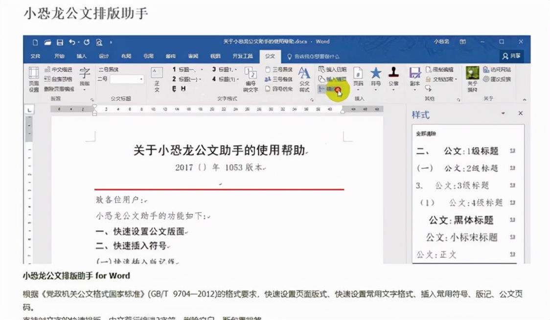This screenshot has height=320, width=550.
Task: Apply heading style 4 标题(1)
Action: pos(224,79)
